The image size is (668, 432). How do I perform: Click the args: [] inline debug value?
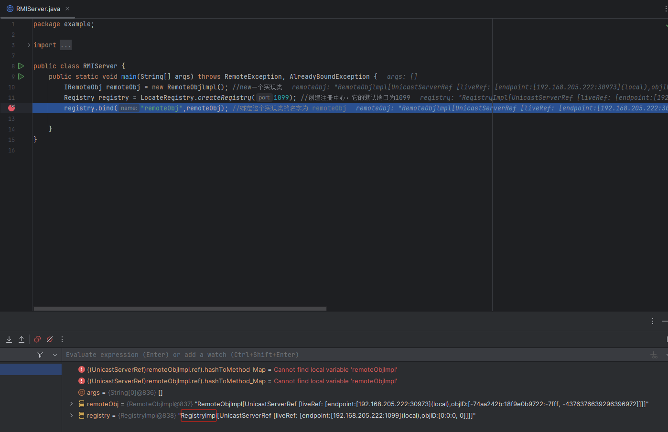point(402,76)
